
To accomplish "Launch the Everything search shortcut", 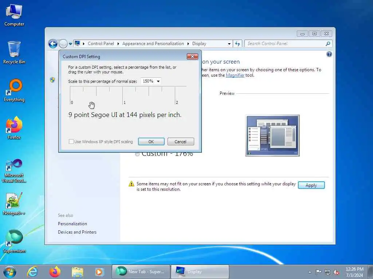I will (x=14, y=90).
